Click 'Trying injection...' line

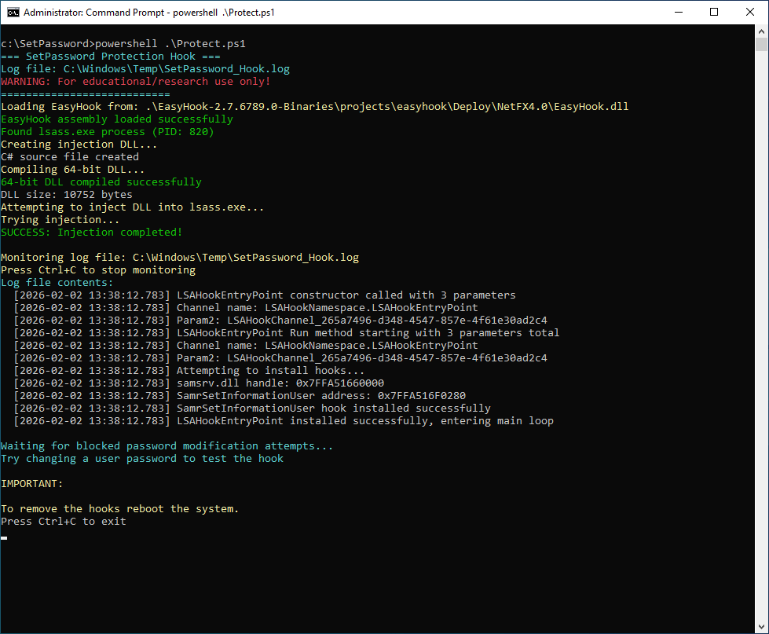[x=60, y=220]
